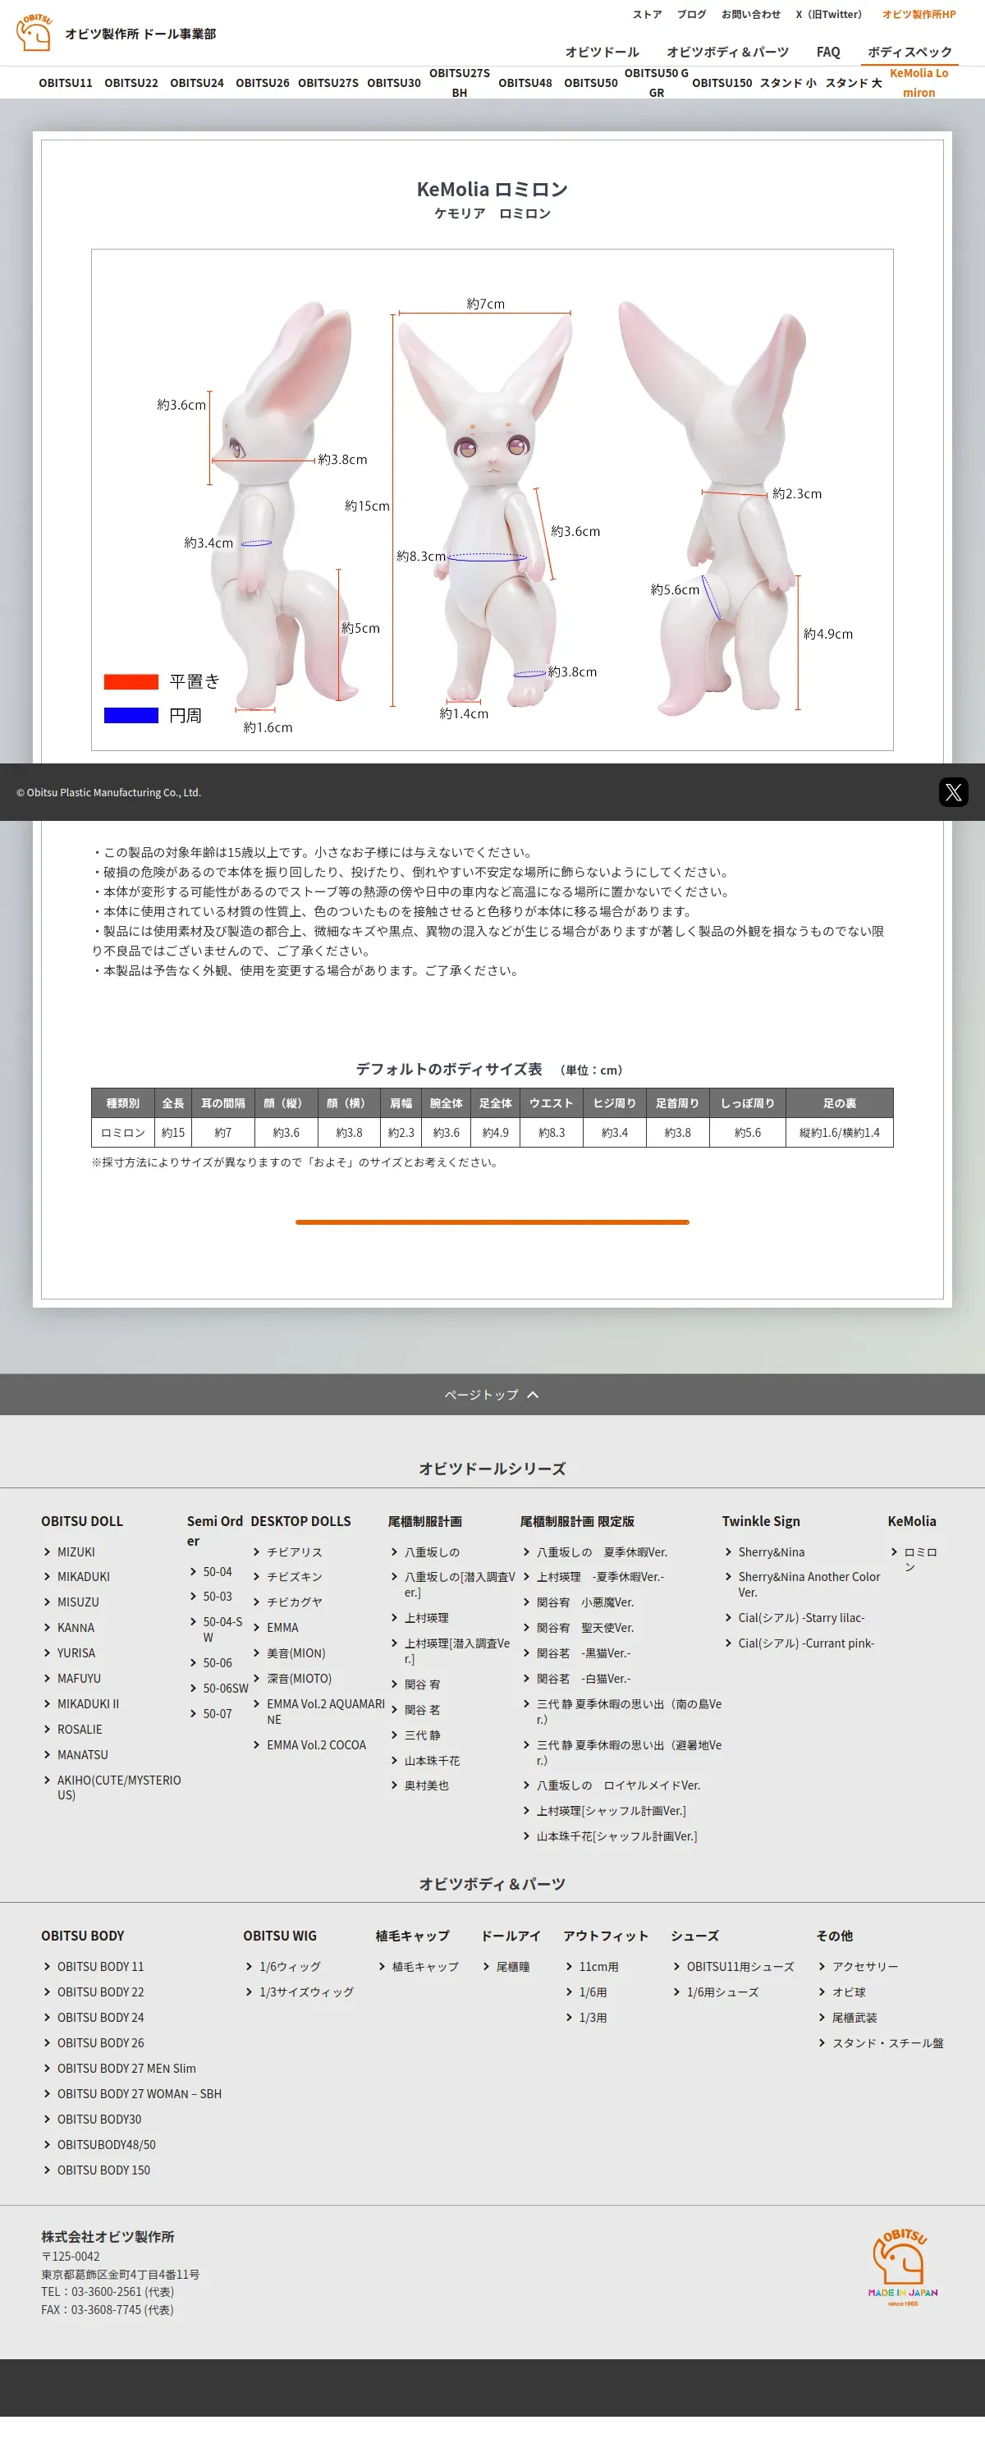Screen dimensions: 985x2452
Task: Open OBITSU BODY 27 MEN Slim link
Action: point(126,2069)
